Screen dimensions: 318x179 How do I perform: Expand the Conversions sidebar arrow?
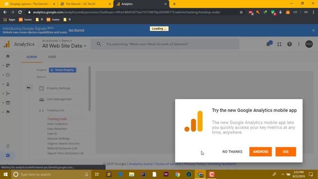(3, 112)
